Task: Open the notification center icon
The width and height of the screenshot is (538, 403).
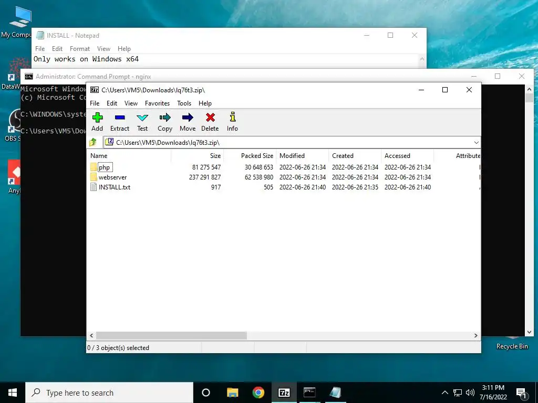Action: tap(521, 393)
